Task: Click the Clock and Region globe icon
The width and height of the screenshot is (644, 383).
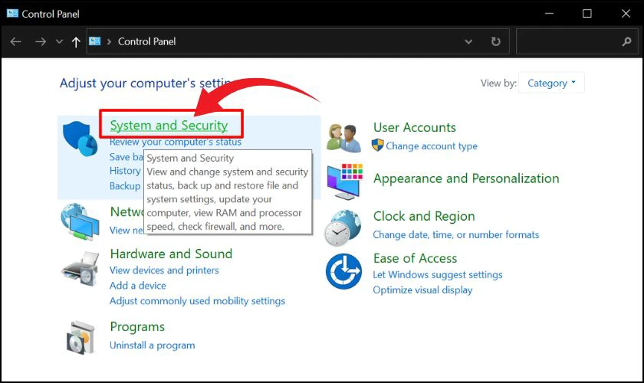Action: click(x=343, y=228)
